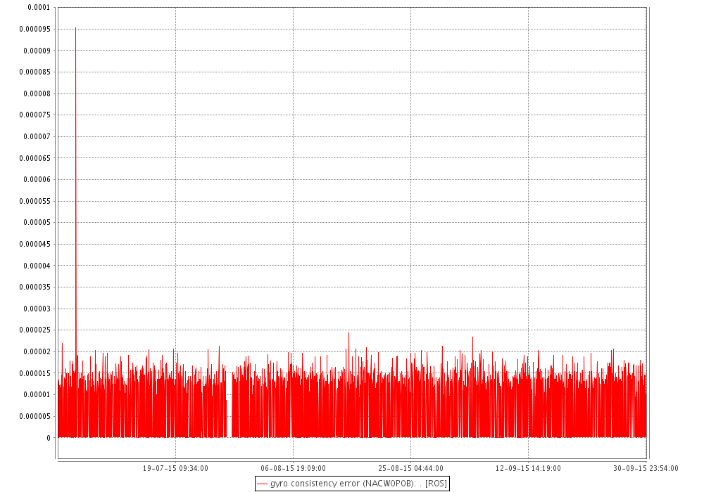The width and height of the screenshot is (704, 492).
Task: Click the y-axis value 0.000035
Action: click(34, 287)
